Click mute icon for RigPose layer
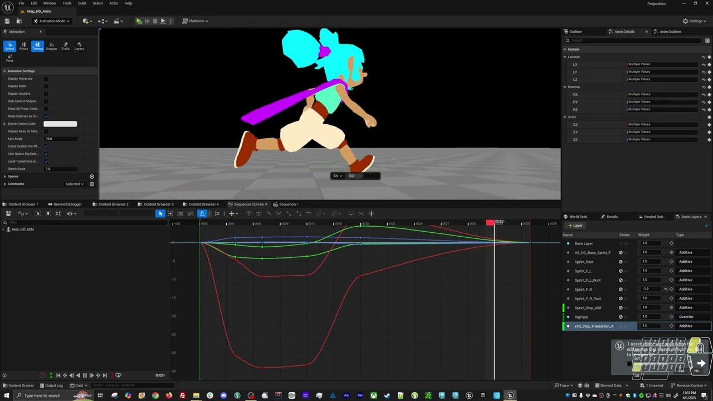Screen dimensions: 713x401 (x=621, y=317)
